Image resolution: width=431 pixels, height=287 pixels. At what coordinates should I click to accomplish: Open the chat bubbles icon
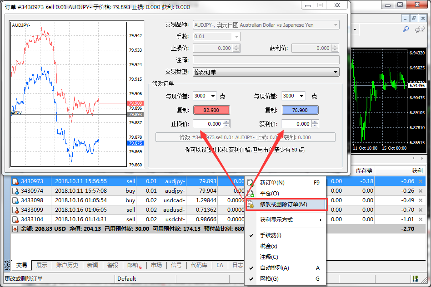(x=420, y=29)
